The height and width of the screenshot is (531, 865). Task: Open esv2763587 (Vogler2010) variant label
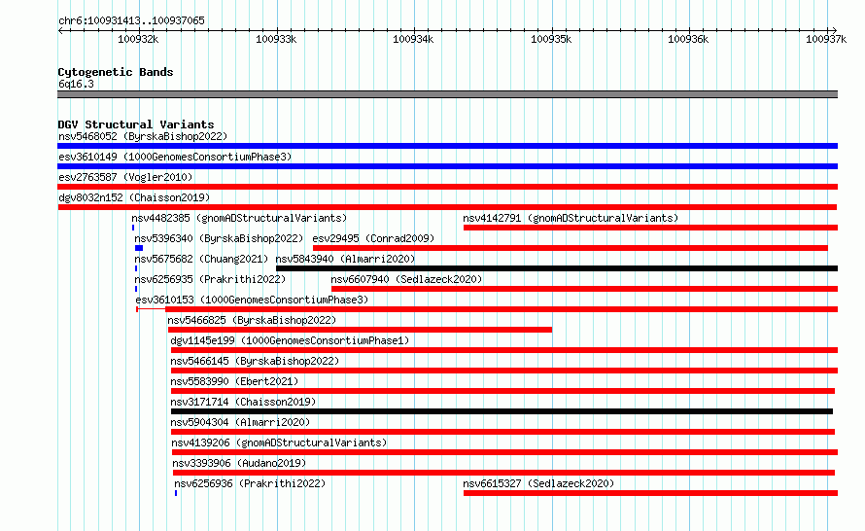[125, 177]
